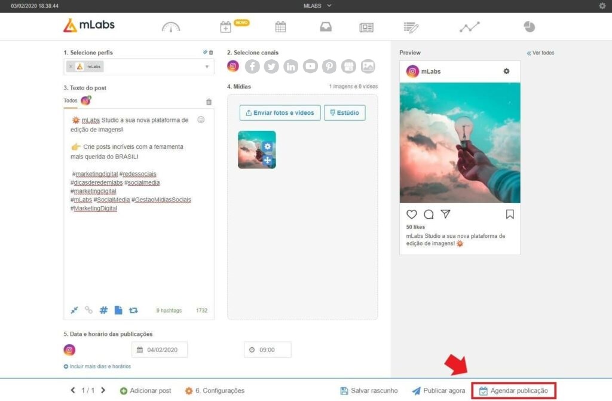612x401 pixels.
Task: Click Ver todos link in Preview
Action: pyautogui.click(x=540, y=53)
